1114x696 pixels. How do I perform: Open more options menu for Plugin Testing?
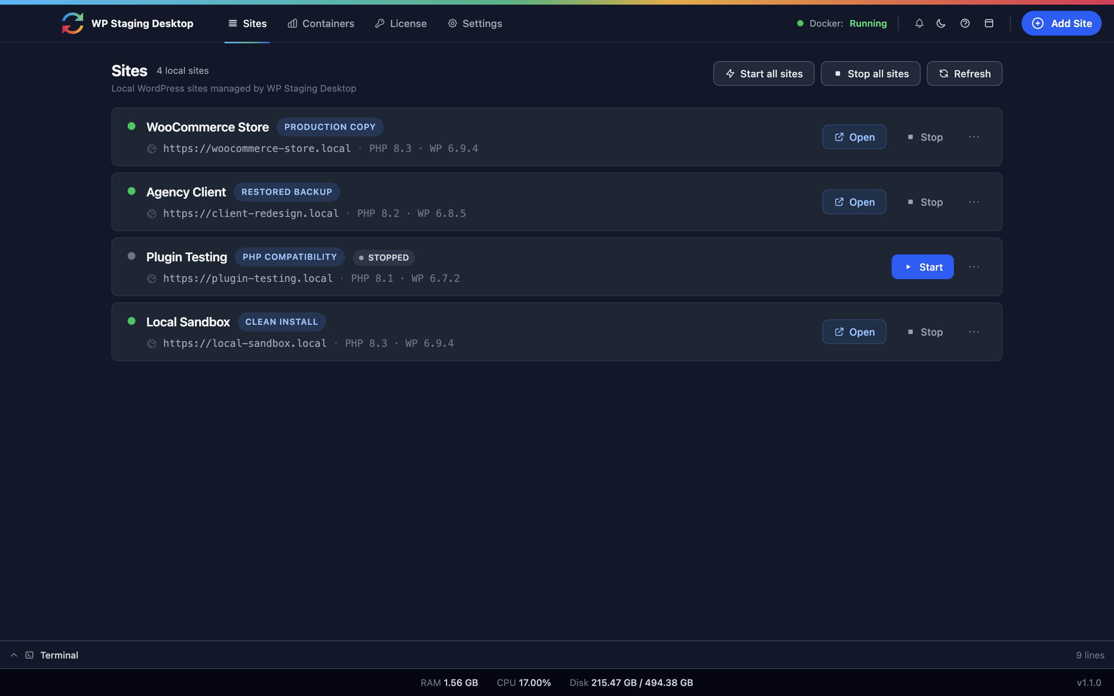(x=974, y=266)
